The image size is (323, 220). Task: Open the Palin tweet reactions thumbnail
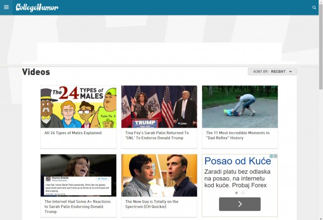point(79,175)
